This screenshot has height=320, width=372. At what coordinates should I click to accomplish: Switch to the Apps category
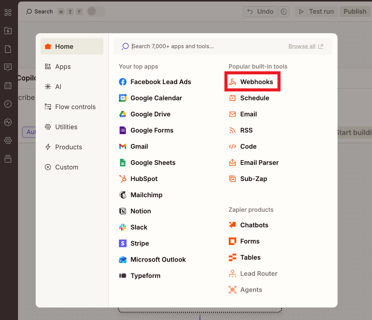72,66
